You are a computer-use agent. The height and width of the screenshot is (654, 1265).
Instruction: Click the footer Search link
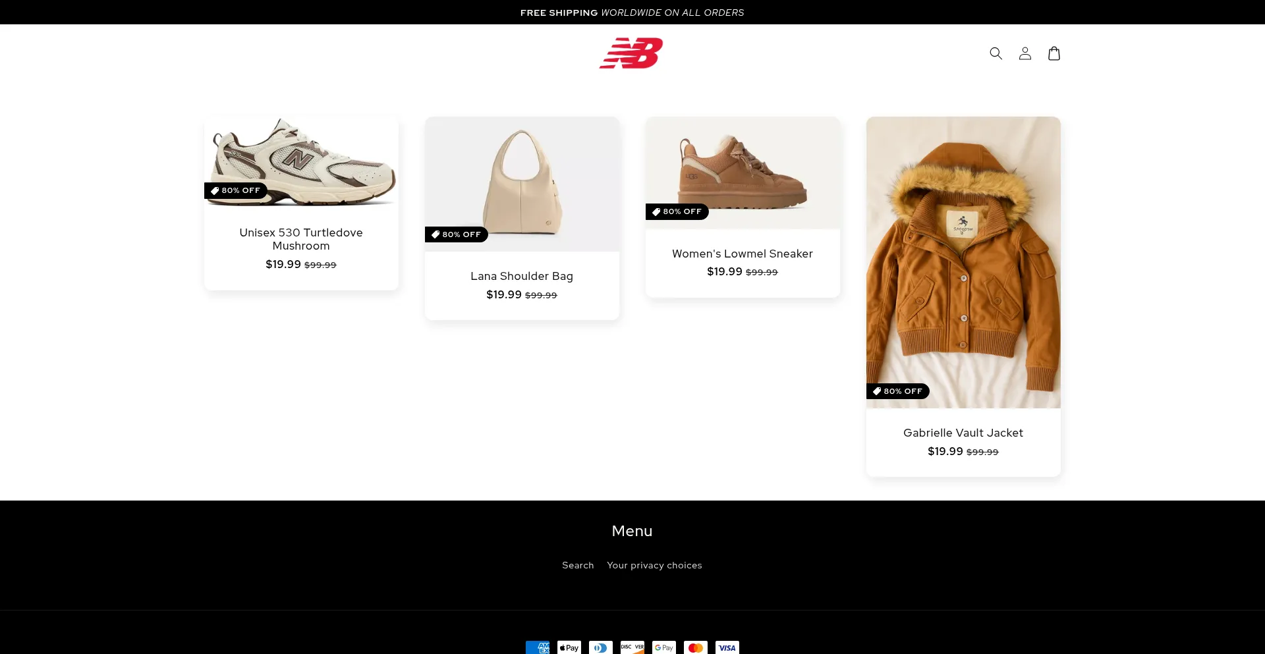tap(578, 565)
